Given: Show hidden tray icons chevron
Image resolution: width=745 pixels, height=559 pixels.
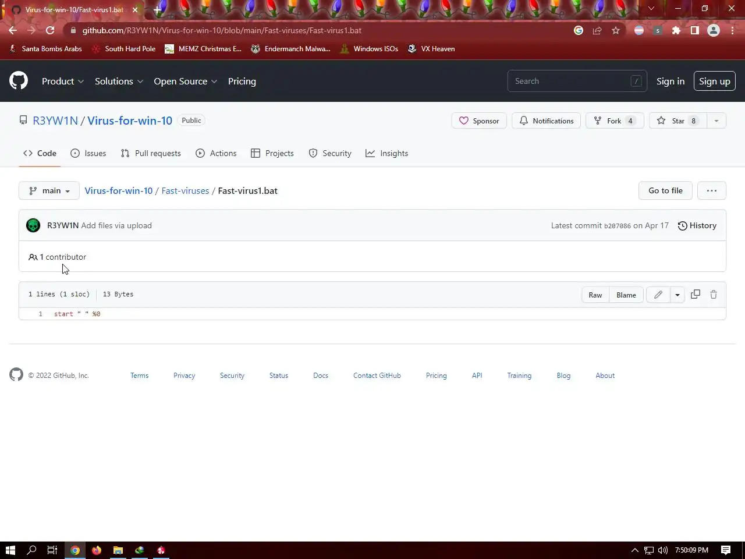Looking at the screenshot, I should click(635, 550).
